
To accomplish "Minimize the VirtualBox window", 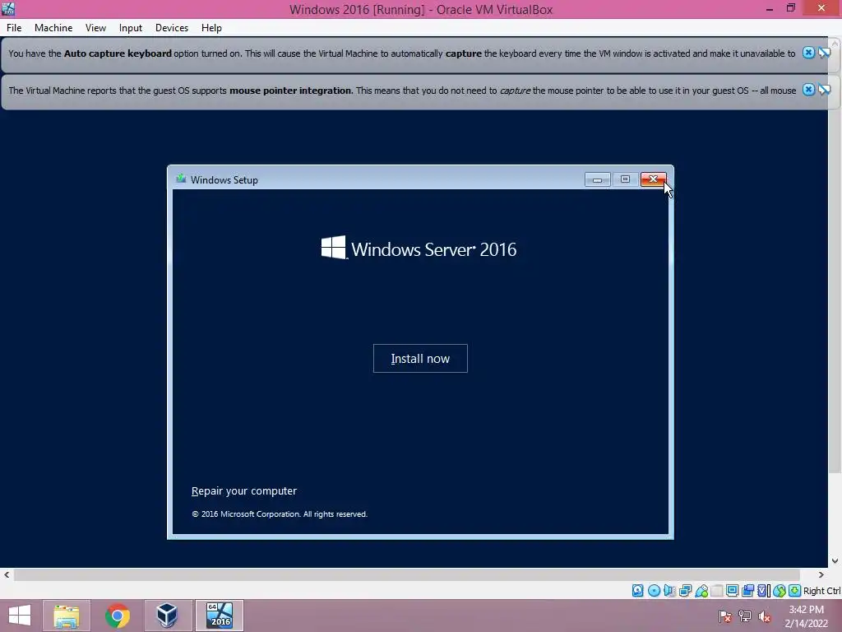I will point(770,8).
